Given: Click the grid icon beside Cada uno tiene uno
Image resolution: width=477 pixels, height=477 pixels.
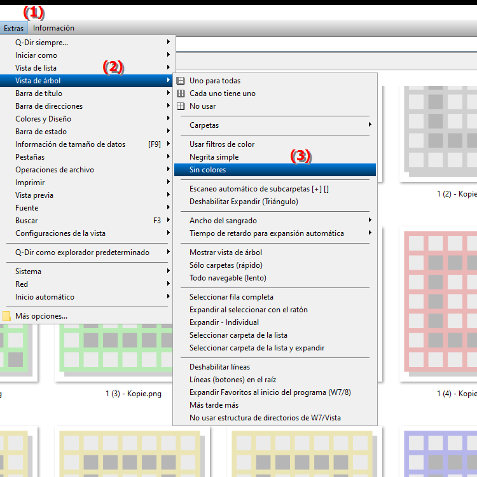Looking at the screenshot, I should (x=181, y=93).
